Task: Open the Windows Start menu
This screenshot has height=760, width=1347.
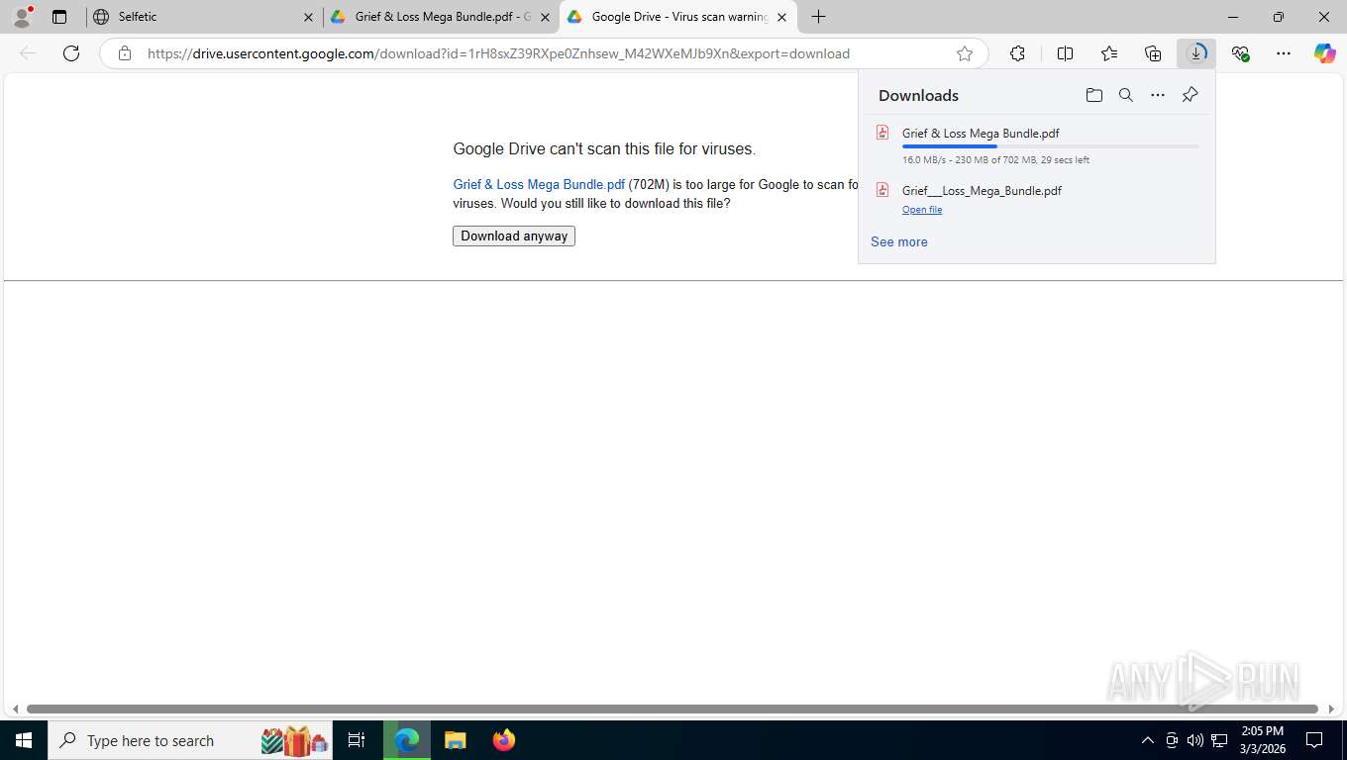Action: coord(24,740)
